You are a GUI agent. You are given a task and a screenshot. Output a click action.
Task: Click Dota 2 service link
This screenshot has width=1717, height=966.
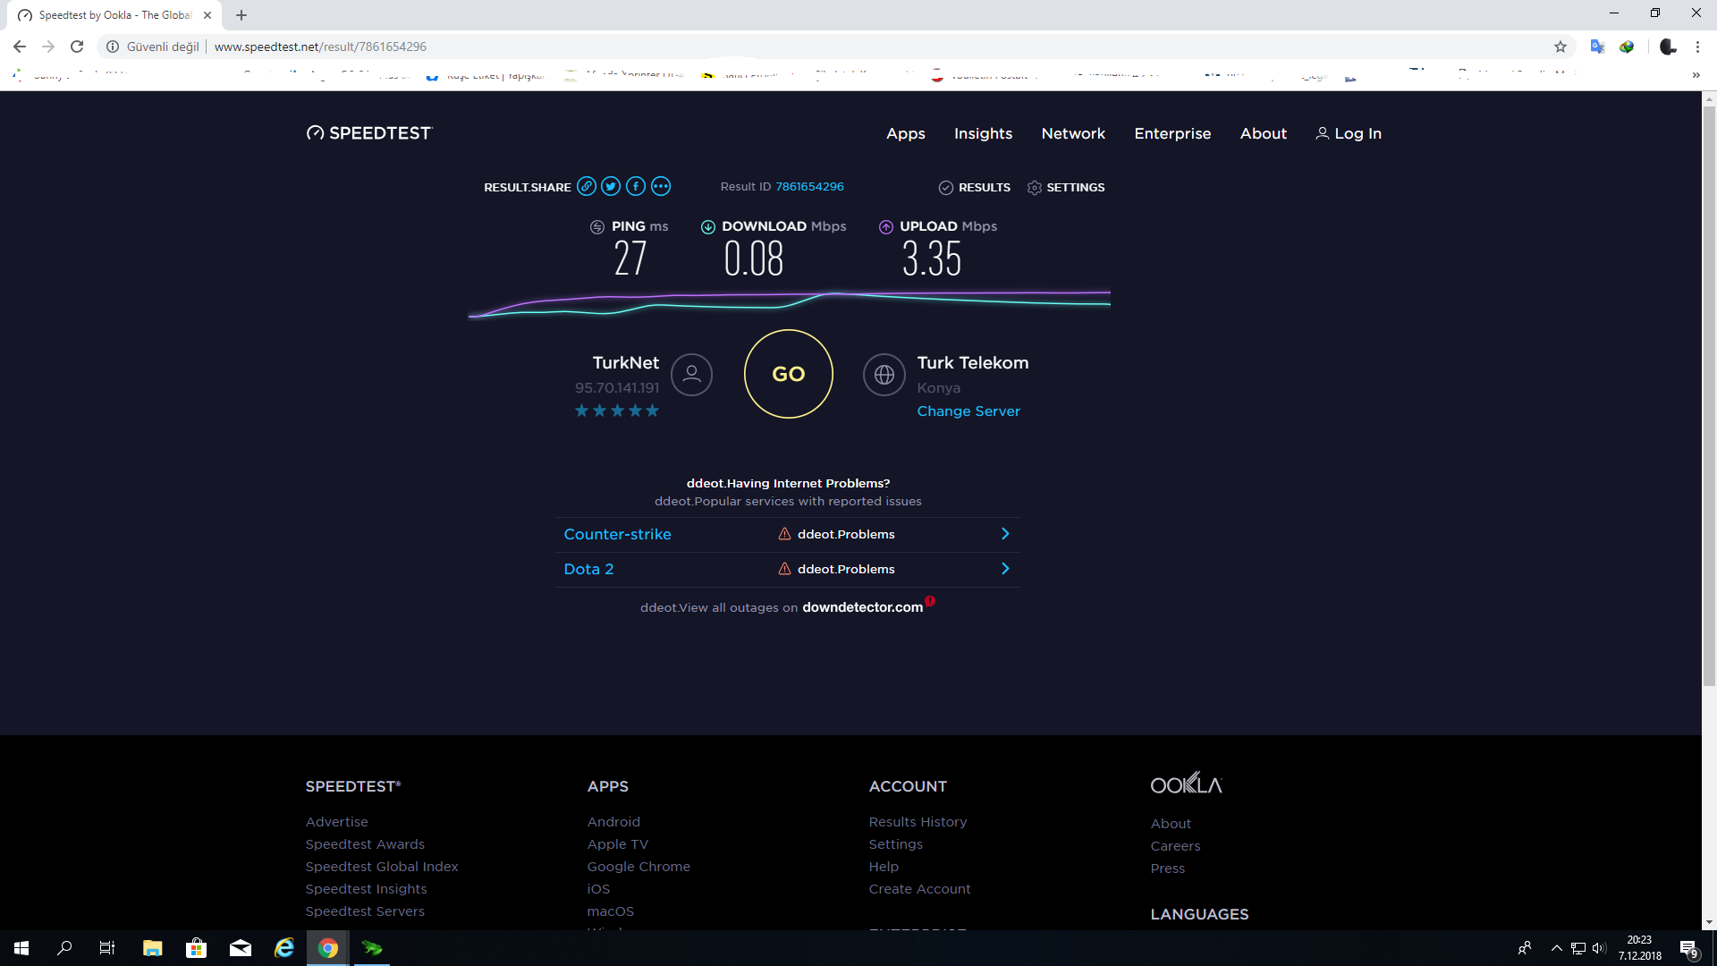pyautogui.click(x=588, y=569)
